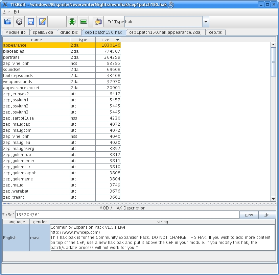Select the zep_vine_onh ncs row
The height and width of the screenshot is (275, 279).
click(36, 64)
